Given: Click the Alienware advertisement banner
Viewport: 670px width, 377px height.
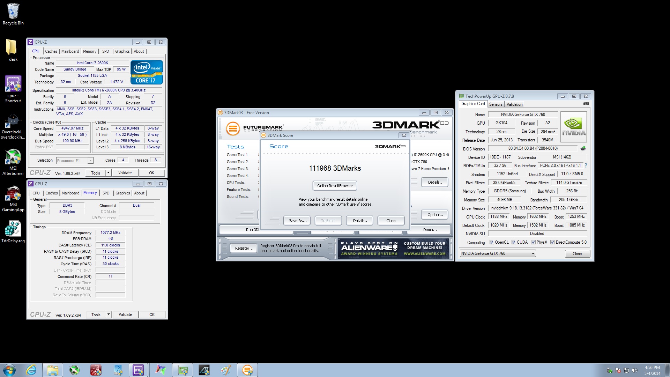Looking at the screenshot, I should tap(393, 248).
